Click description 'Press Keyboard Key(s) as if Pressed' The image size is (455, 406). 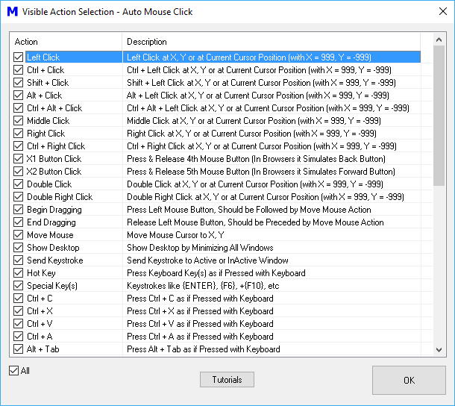click(x=216, y=273)
